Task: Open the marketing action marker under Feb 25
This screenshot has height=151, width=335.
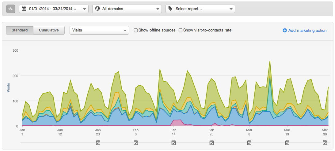Action: pos(211,142)
